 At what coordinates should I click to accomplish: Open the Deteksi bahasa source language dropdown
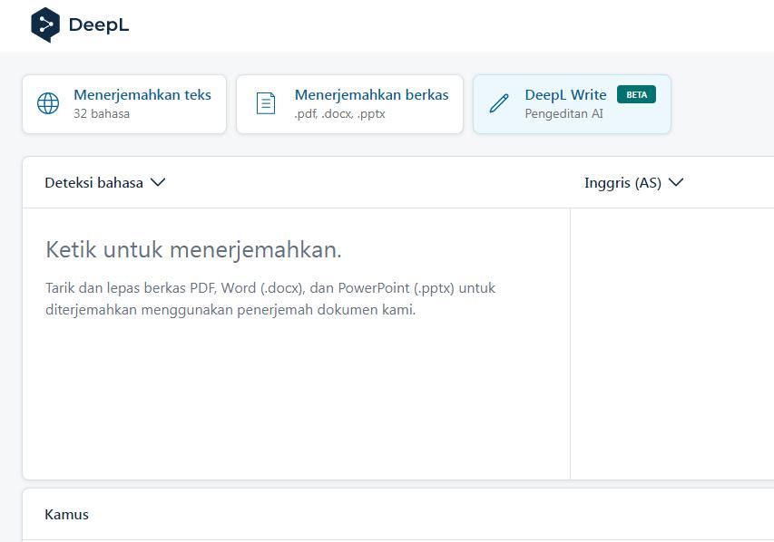[104, 182]
